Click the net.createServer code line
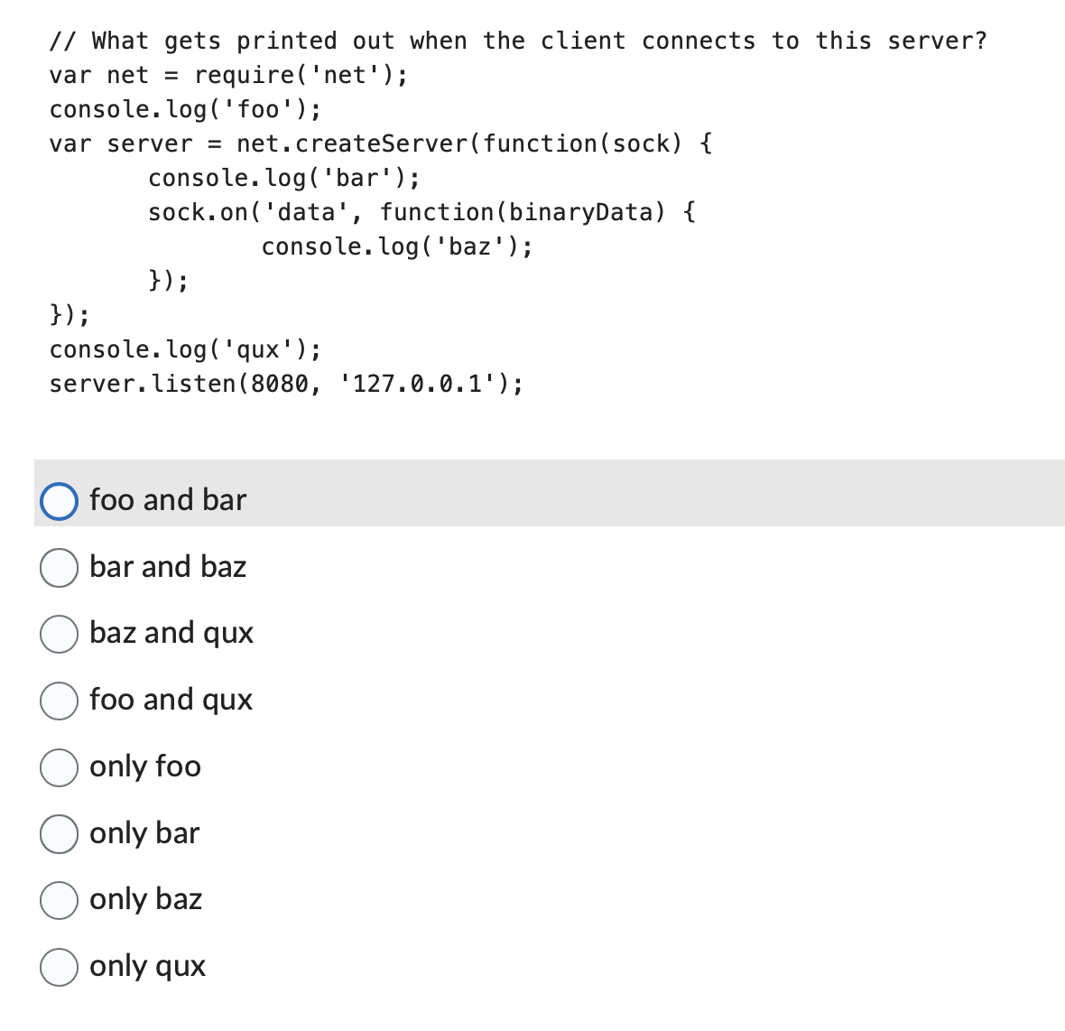Screen dimensions: 1065x1031 (380, 143)
